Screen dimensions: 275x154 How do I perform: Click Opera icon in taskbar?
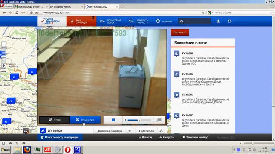tap(68, 150)
